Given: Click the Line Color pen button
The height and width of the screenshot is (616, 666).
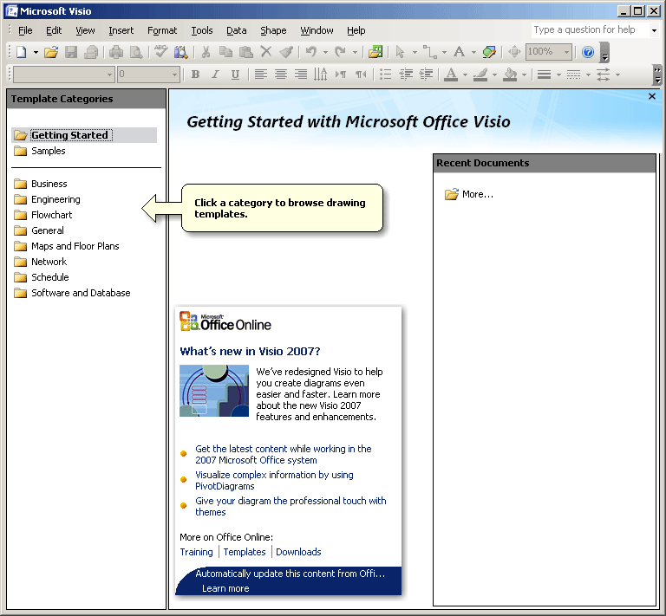Looking at the screenshot, I should (x=480, y=75).
